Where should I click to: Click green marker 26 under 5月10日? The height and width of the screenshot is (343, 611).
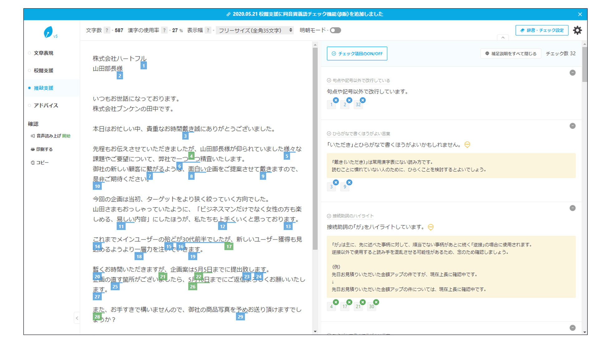click(193, 287)
